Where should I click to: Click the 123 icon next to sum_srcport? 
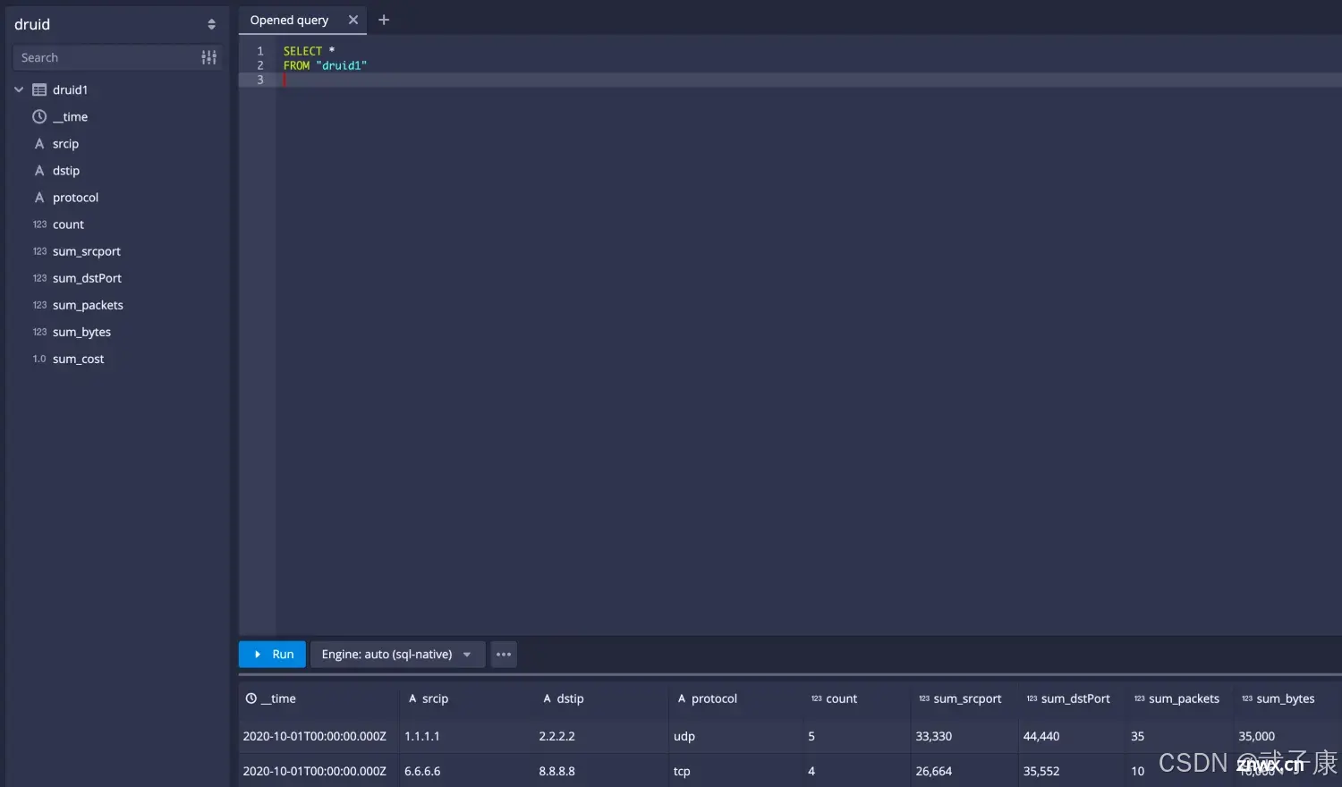tap(39, 251)
